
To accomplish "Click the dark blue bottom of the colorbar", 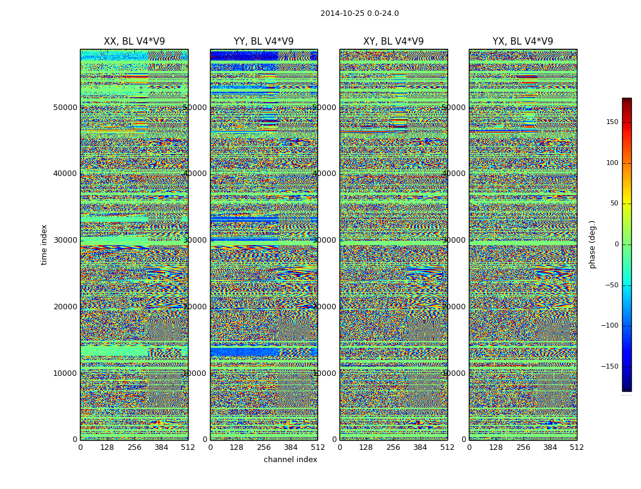I will [626, 387].
